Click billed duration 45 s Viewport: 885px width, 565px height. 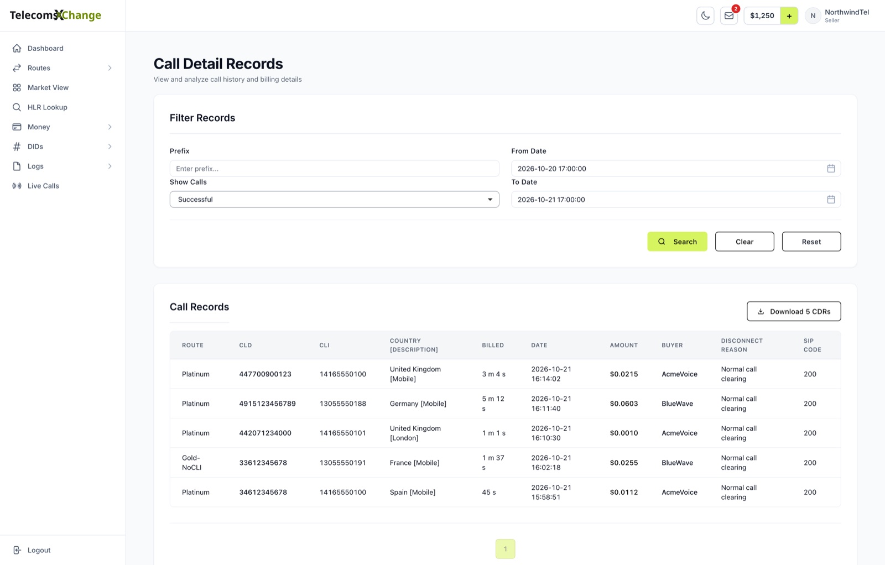[489, 492]
